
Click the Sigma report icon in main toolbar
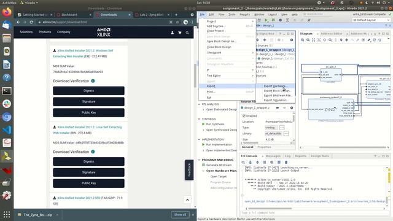tap(287, 20)
